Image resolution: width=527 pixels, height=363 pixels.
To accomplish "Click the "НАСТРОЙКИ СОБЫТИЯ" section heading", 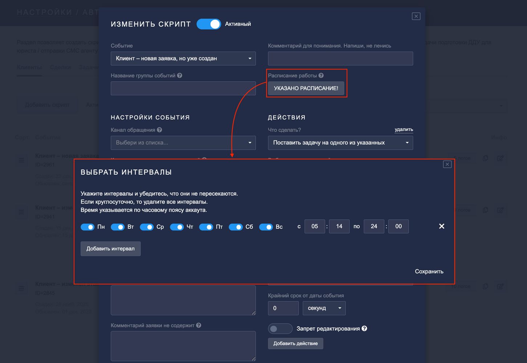I will point(150,117).
